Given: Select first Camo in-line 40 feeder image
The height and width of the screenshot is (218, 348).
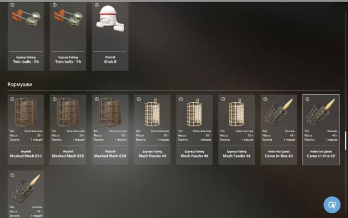Looking at the screenshot, I should click(x=278, y=113).
